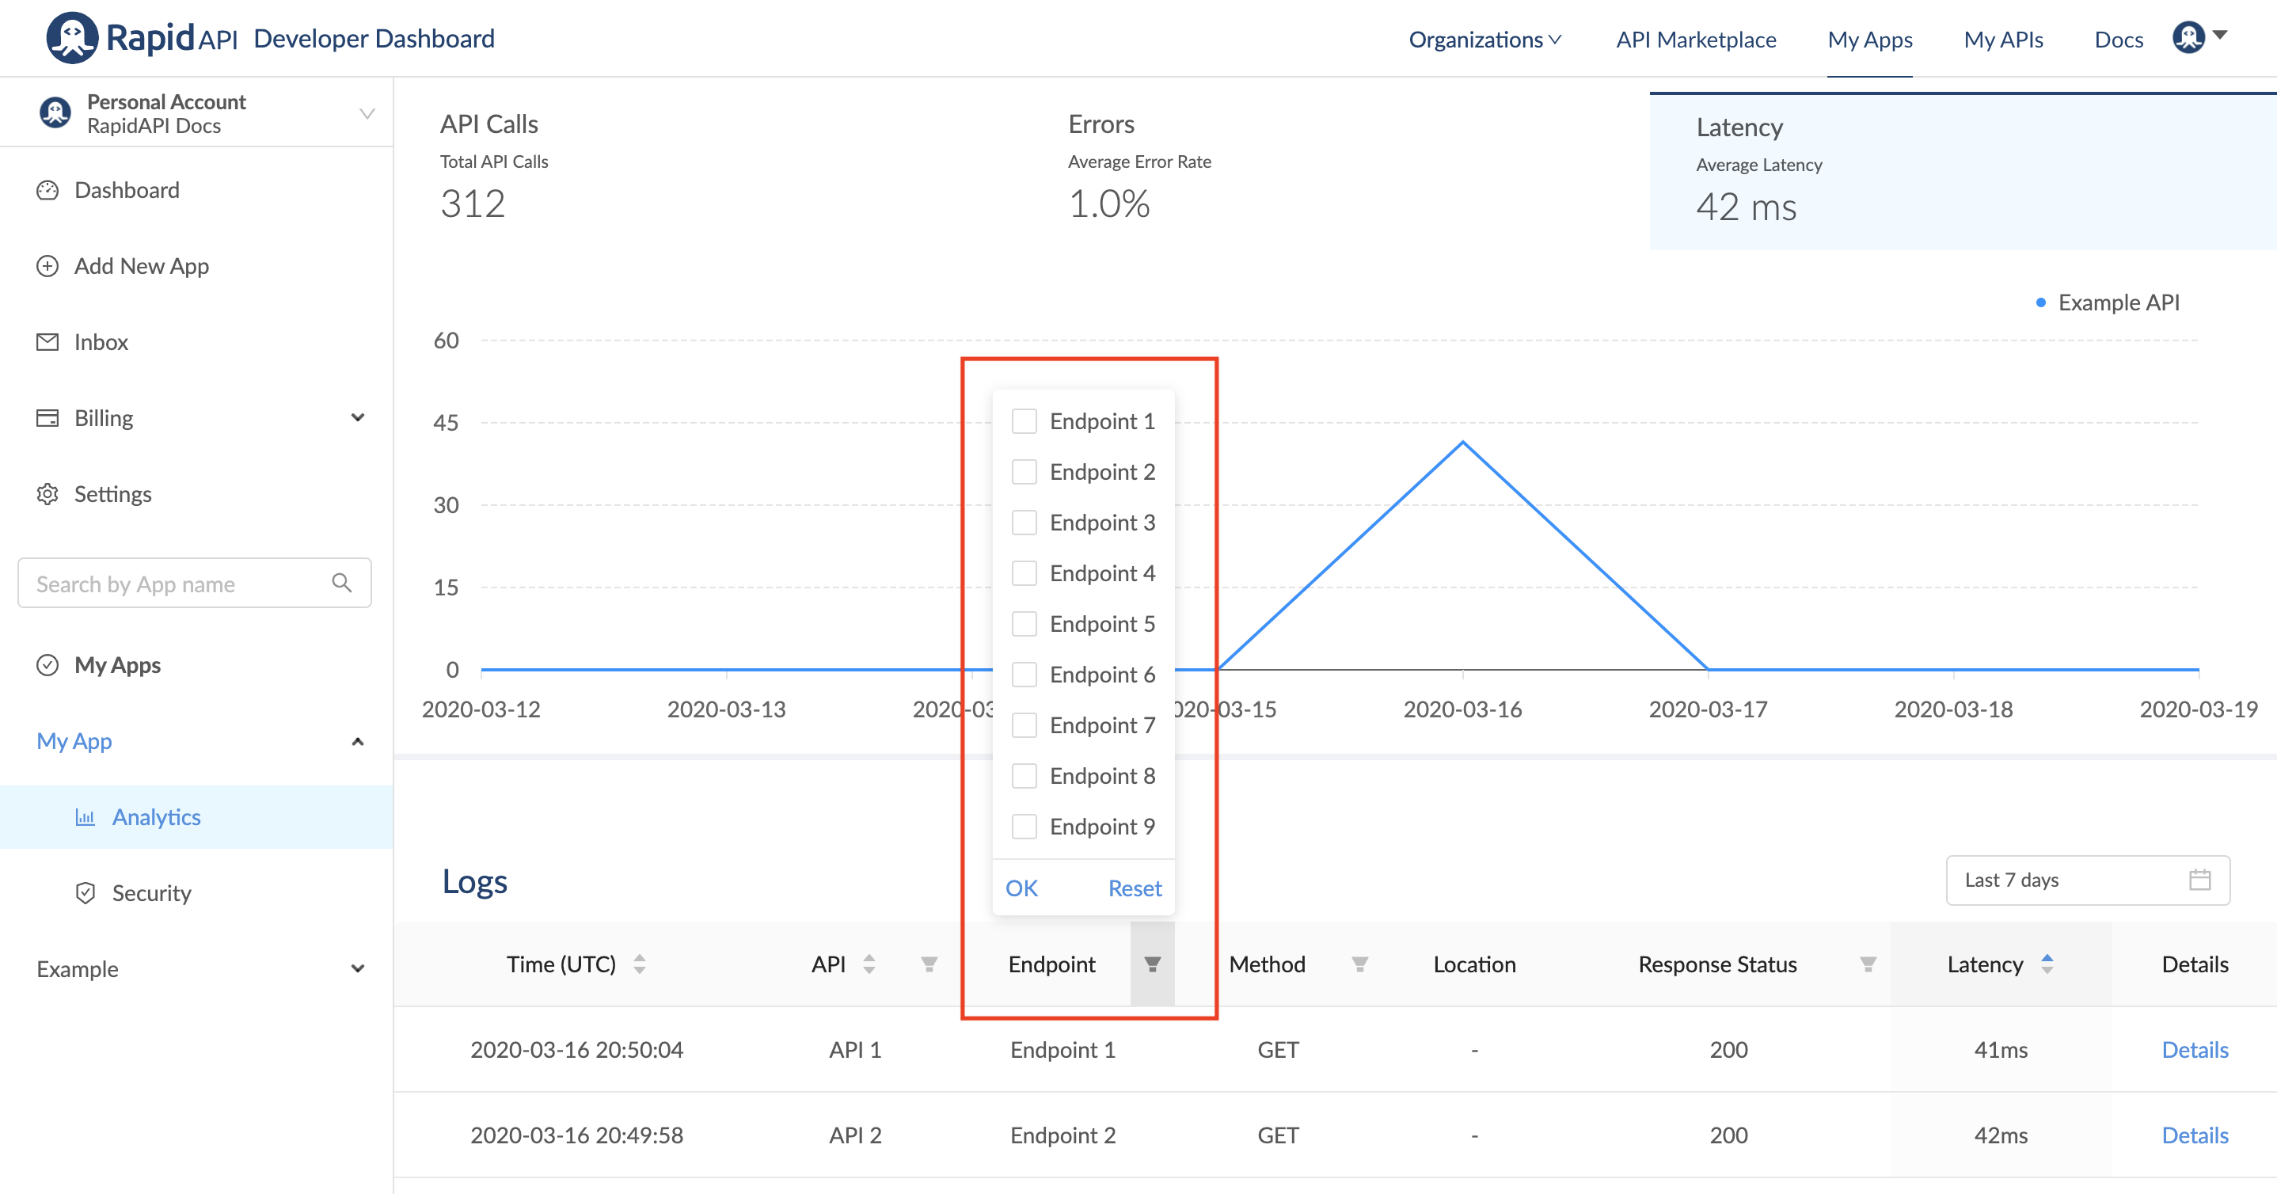The width and height of the screenshot is (2277, 1194).
Task: Expand the Billing sidebar section
Action: pos(357,417)
